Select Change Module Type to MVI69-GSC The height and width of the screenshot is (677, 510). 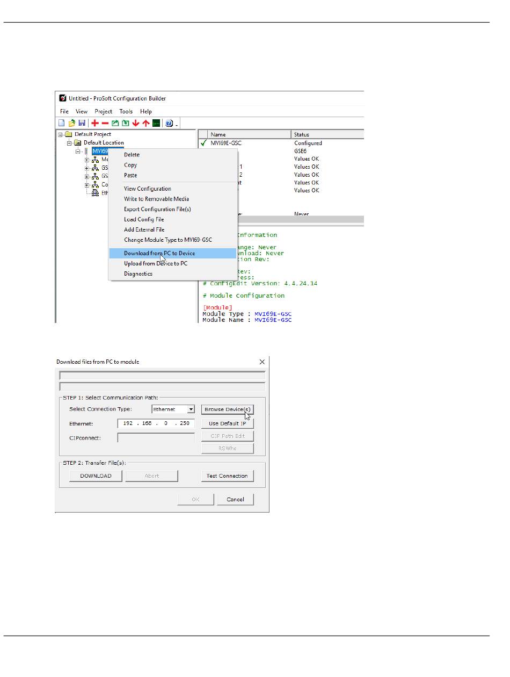pos(173,240)
